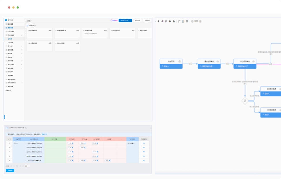Click the grid layout icon in the diagram toolbar

[187, 21]
